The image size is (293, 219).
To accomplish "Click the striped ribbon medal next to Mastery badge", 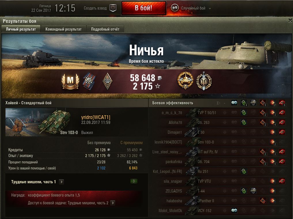I will coord(89,81).
